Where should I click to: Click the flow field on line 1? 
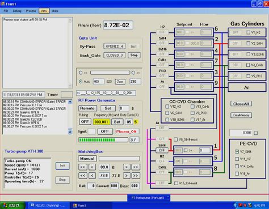pyautogui.click(x=205, y=150)
